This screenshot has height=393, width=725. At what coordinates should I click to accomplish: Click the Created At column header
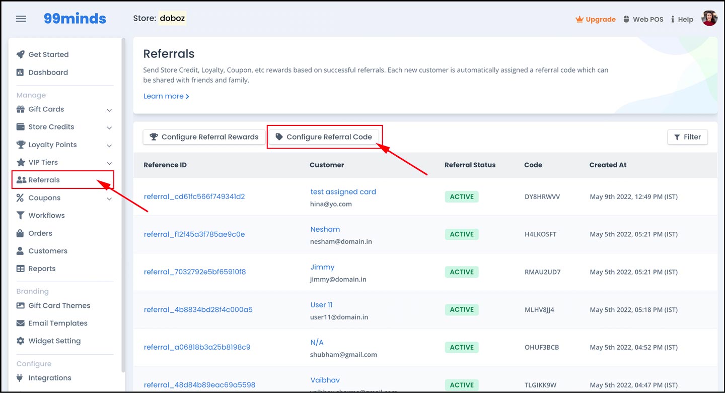point(608,165)
